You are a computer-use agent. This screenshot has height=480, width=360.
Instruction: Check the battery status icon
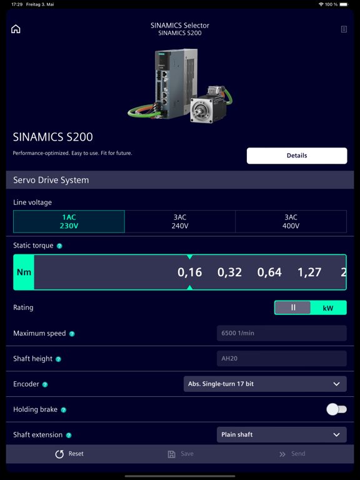(x=344, y=4)
